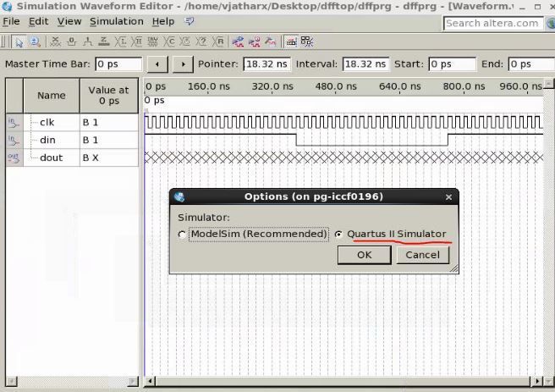The height and width of the screenshot is (392, 555).
Task: Open the Edit menu
Action: pos(38,22)
